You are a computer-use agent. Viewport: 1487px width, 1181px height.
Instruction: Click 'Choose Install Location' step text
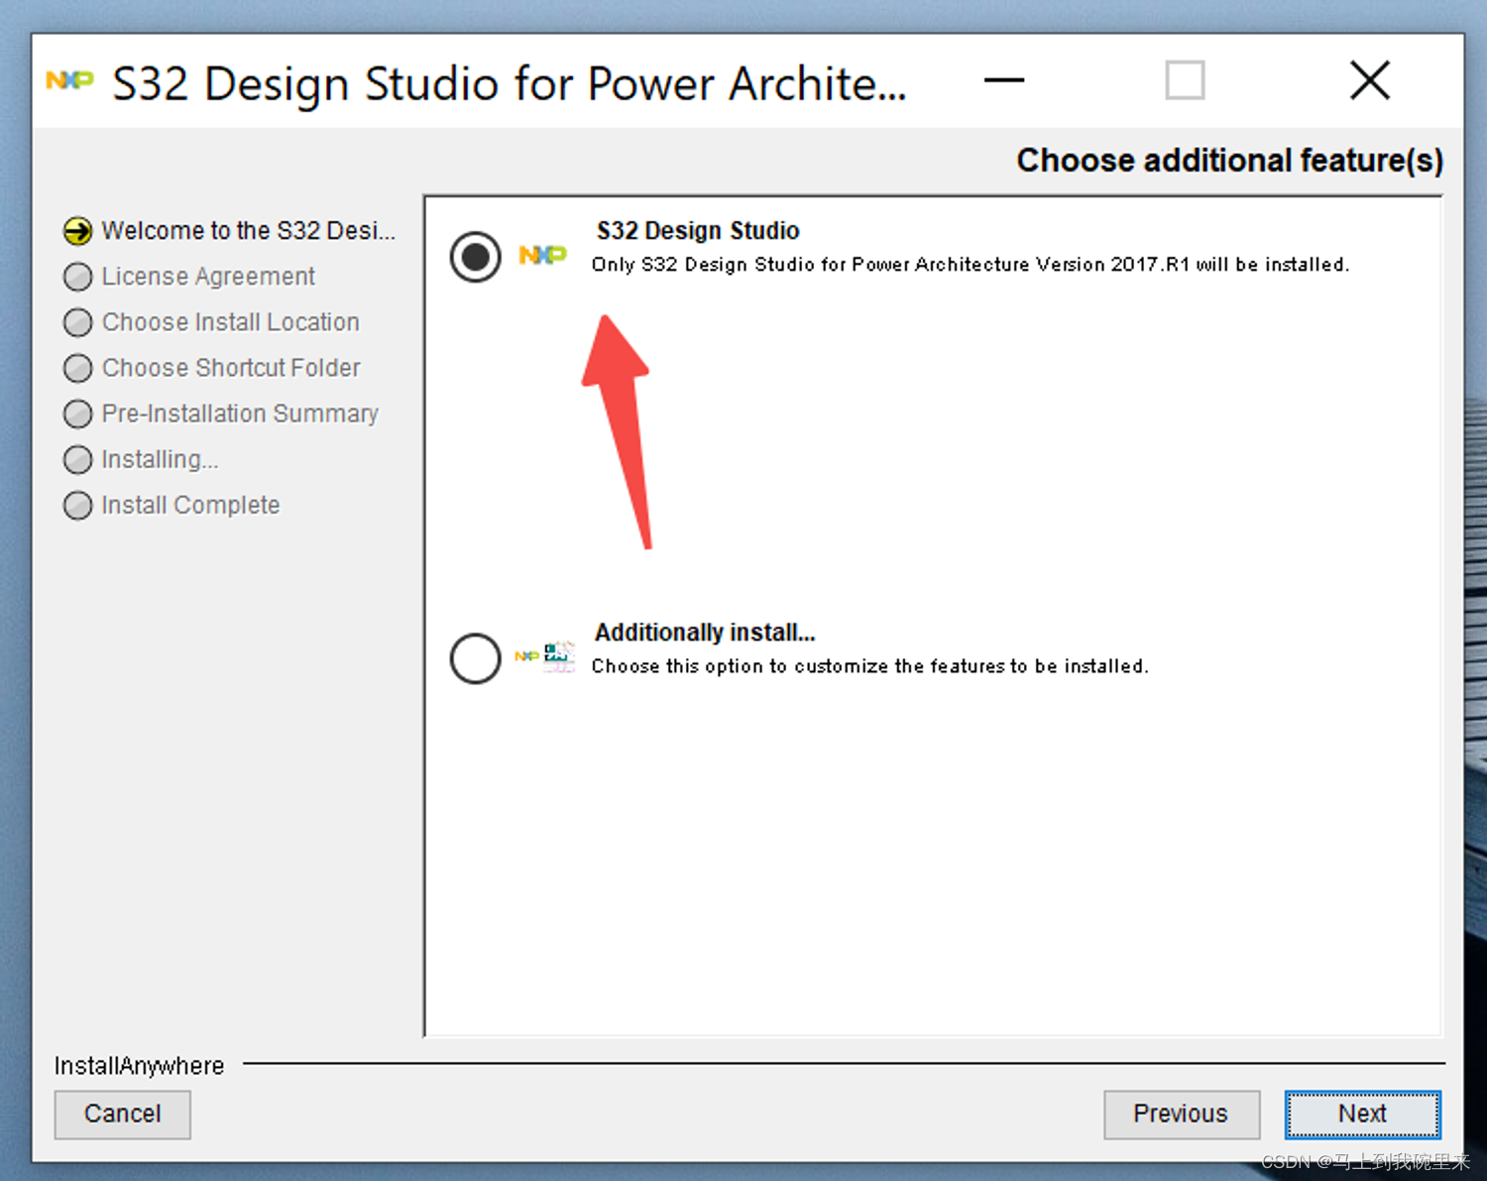[x=231, y=322]
